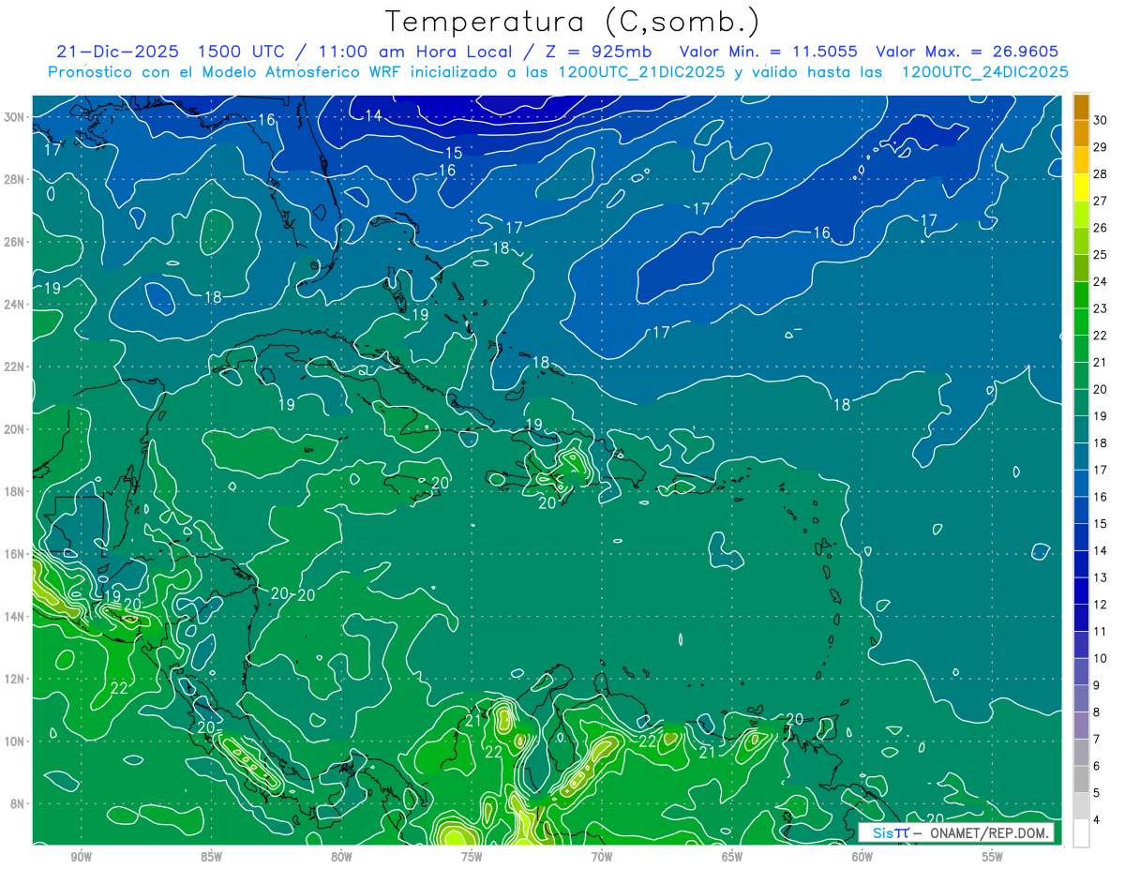The height and width of the screenshot is (869, 1125).
Task: Click the '12' color scale label
Action: (1100, 604)
